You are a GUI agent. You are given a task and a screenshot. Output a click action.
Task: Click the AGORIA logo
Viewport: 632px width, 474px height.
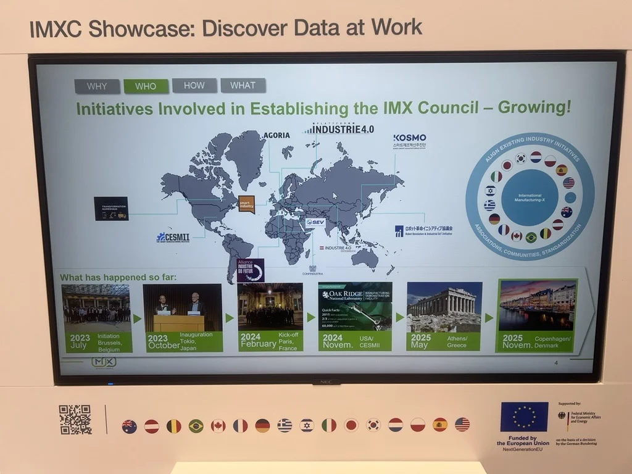[276, 135]
